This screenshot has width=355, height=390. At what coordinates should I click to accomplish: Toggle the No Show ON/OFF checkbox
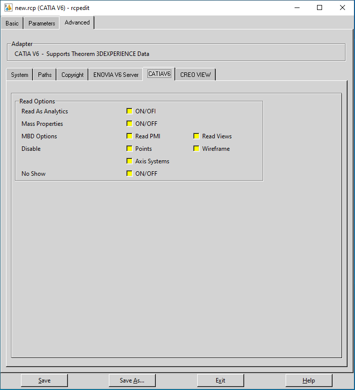point(129,173)
